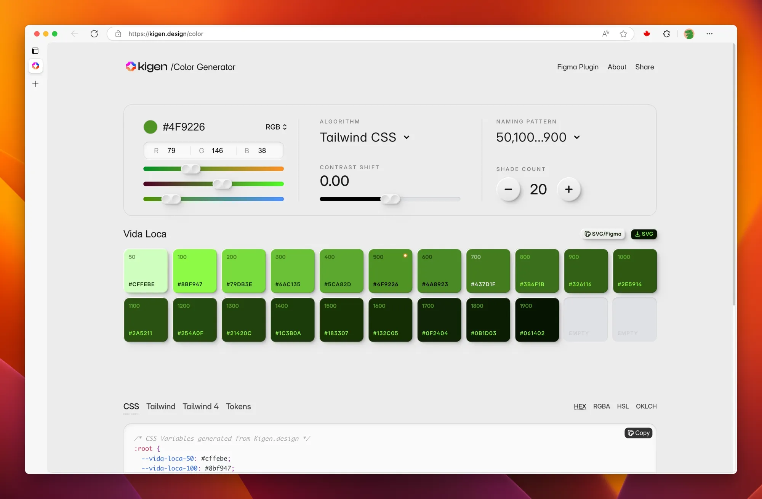Click the Copy button in code panel
This screenshot has height=499, width=762.
tap(638, 433)
